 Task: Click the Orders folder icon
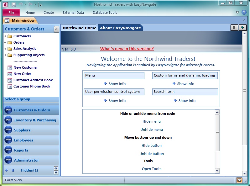10,42
